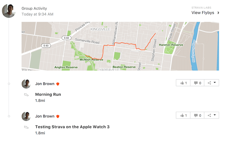Open Testing Strava on the Apple Watch 3
The image size is (225, 141).
pyautogui.click(x=72, y=127)
